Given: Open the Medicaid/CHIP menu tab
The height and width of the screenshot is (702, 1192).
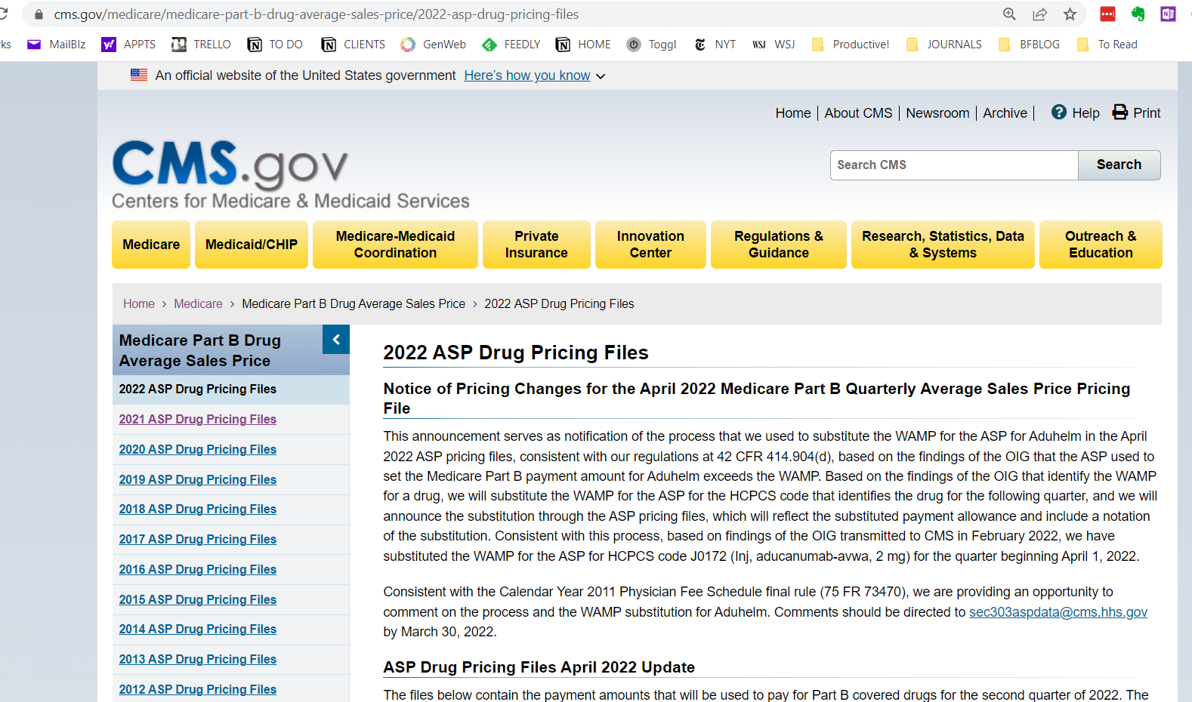Looking at the screenshot, I should point(252,245).
